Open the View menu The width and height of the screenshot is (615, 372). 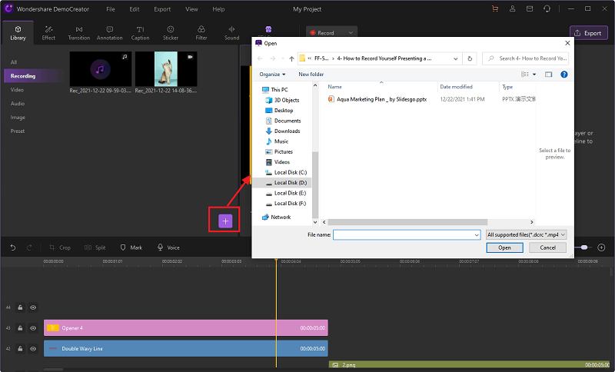pyautogui.click(x=191, y=9)
